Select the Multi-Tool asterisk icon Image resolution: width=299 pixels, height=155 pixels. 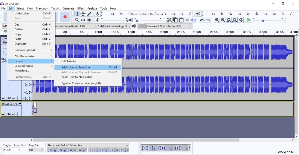pyautogui.click(x=89, y=20)
